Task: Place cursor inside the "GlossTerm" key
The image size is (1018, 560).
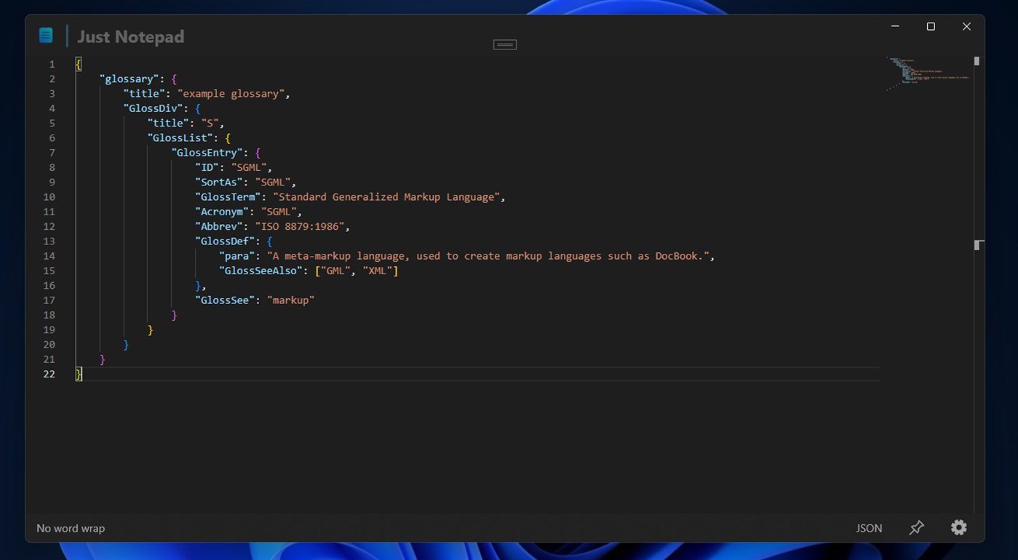Action: (227, 196)
